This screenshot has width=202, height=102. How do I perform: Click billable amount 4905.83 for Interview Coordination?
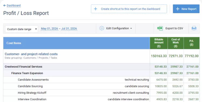coord(161,99)
